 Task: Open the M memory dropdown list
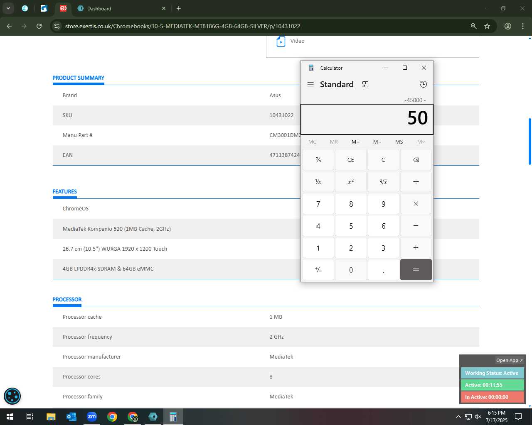click(421, 142)
